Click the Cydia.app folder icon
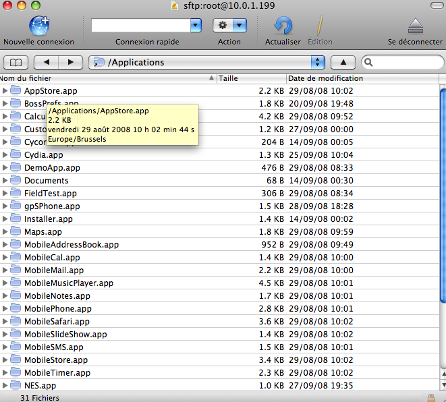446x402 pixels. coord(16,154)
